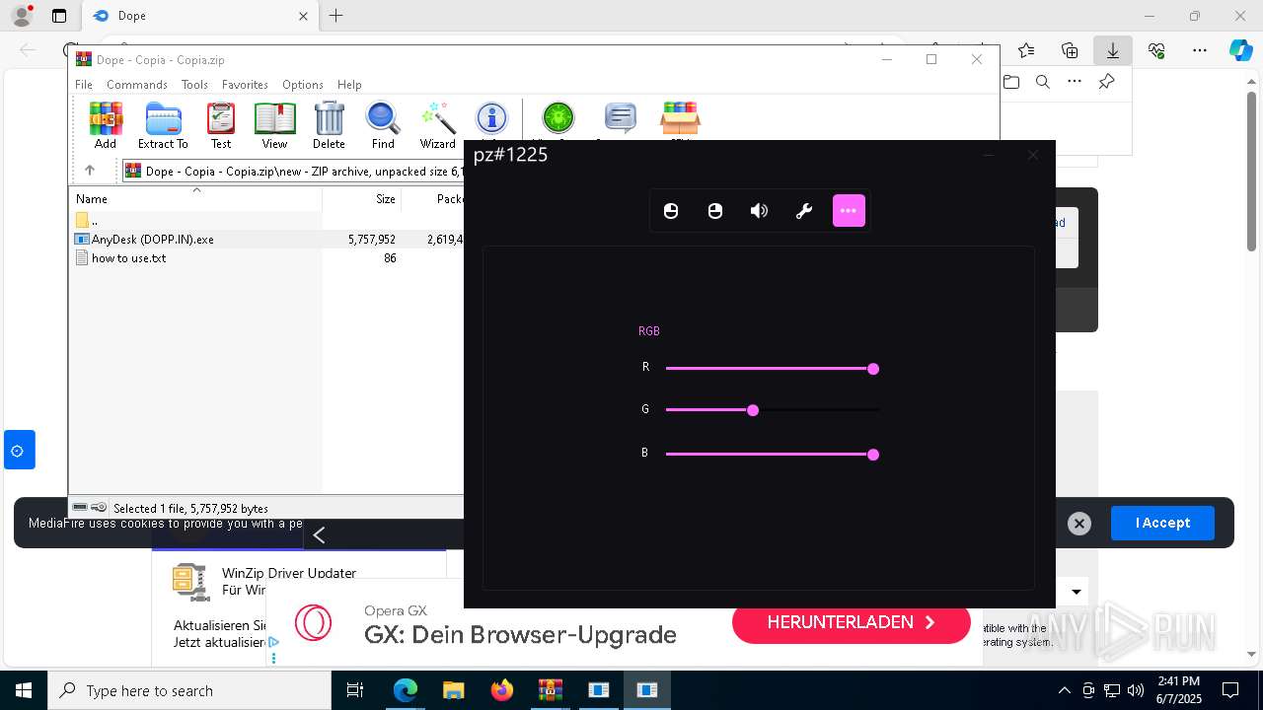
Task: Open Edge Settings and more menu
Action: (1200, 50)
